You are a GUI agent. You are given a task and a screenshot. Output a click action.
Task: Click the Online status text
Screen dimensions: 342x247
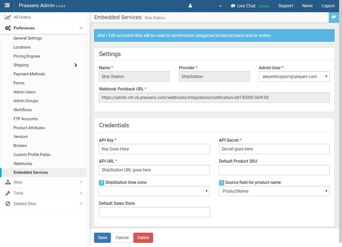264,6
